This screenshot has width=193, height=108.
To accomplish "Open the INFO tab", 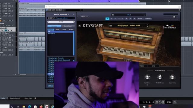I will pos(153,66).
